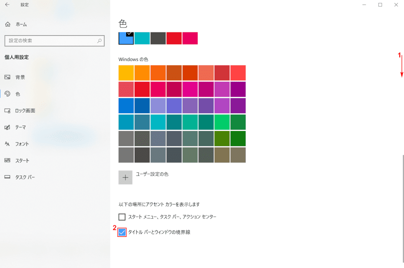Screen dimensions: 404x268
Task: Pick the pink-red recent color swatch
Action: (x=190, y=38)
